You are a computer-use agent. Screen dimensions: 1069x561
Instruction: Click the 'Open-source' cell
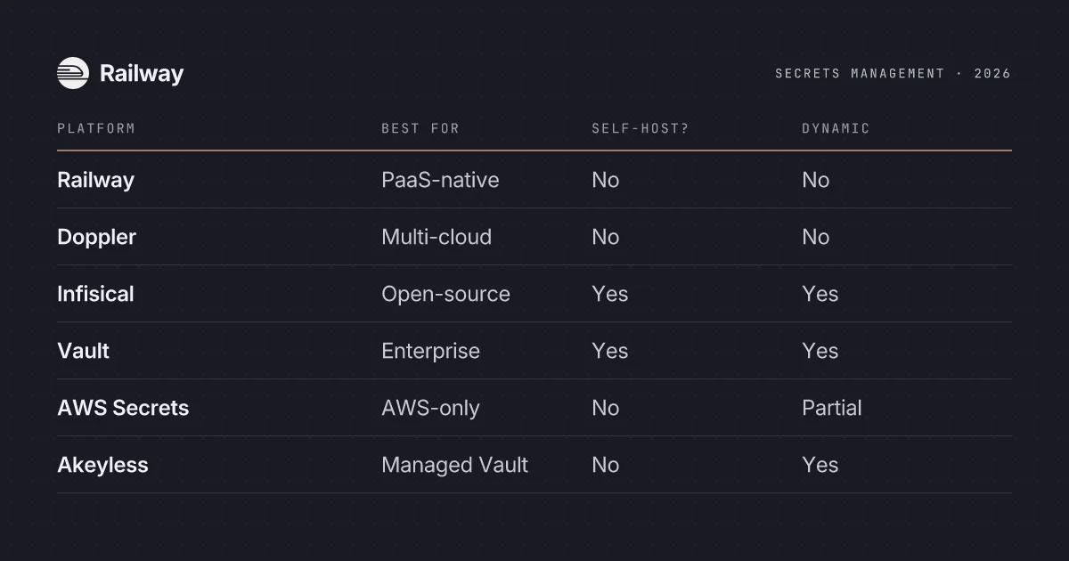[445, 295]
